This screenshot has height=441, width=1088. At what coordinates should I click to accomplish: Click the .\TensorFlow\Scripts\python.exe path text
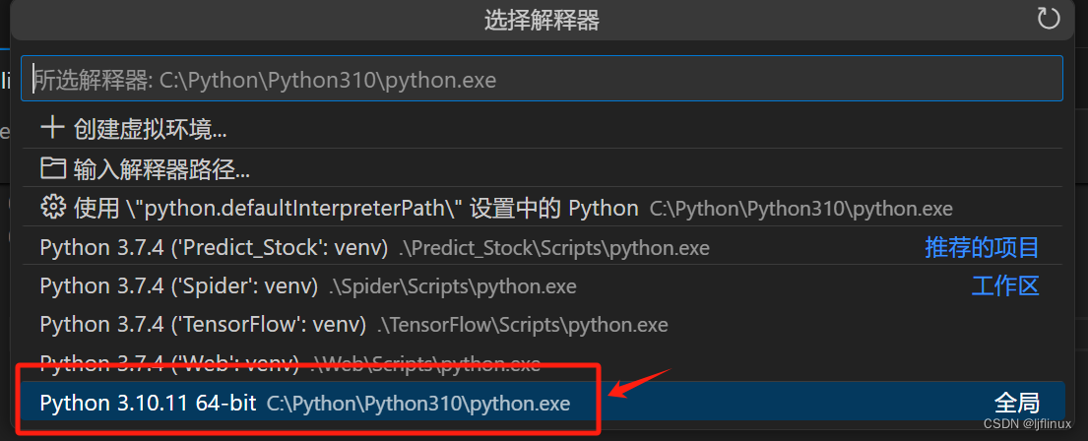pos(523,325)
